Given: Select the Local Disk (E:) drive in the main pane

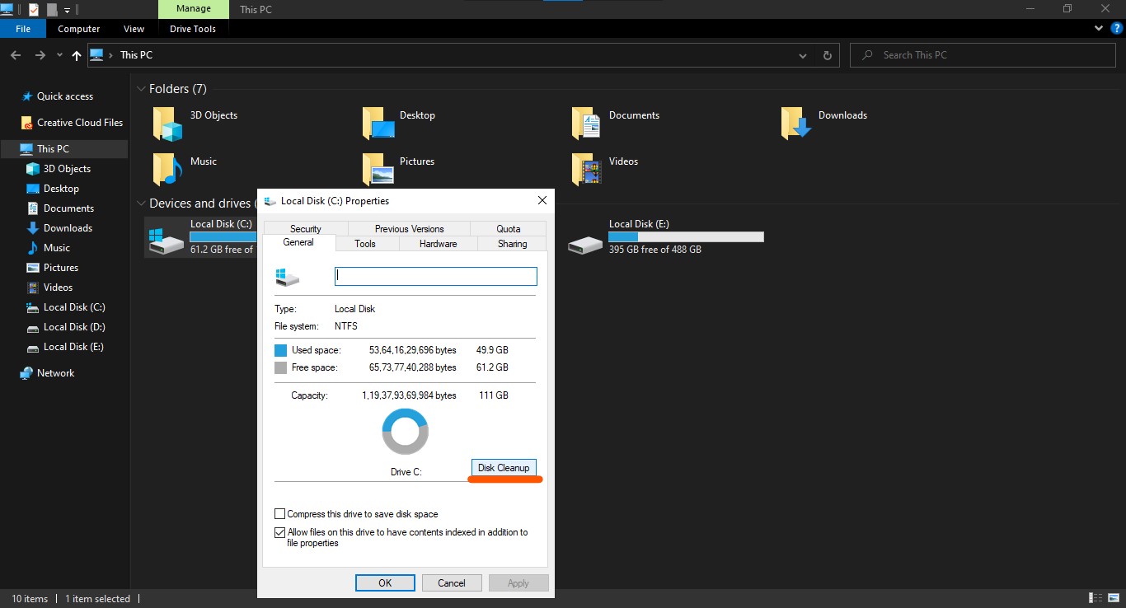Looking at the screenshot, I should pos(666,237).
